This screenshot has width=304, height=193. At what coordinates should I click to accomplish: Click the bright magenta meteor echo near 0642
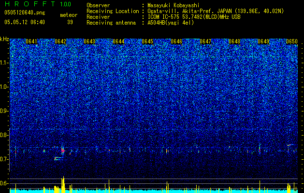(63, 150)
